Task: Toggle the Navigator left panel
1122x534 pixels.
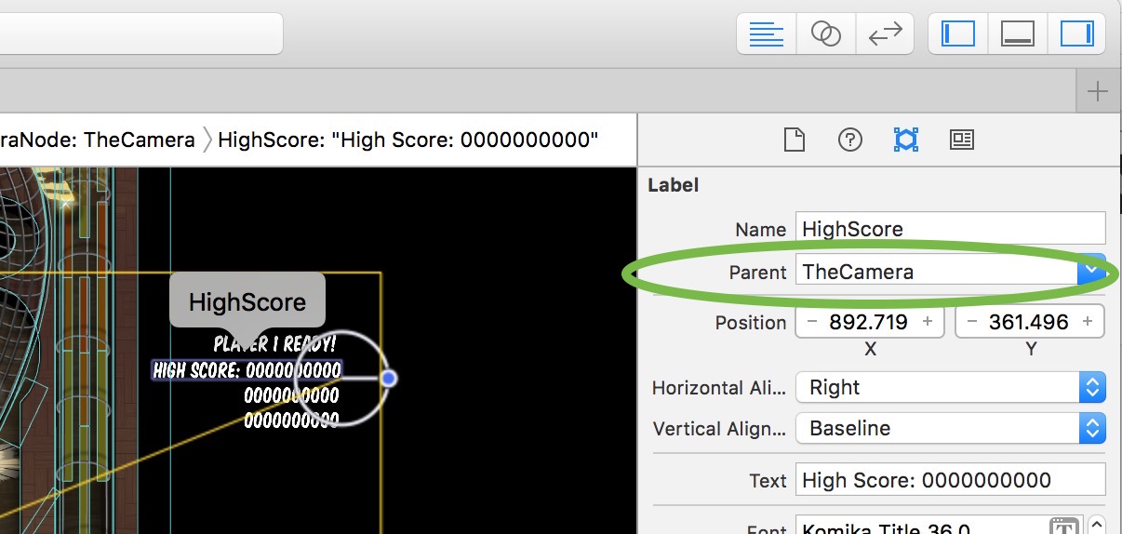Action: pos(958,34)
